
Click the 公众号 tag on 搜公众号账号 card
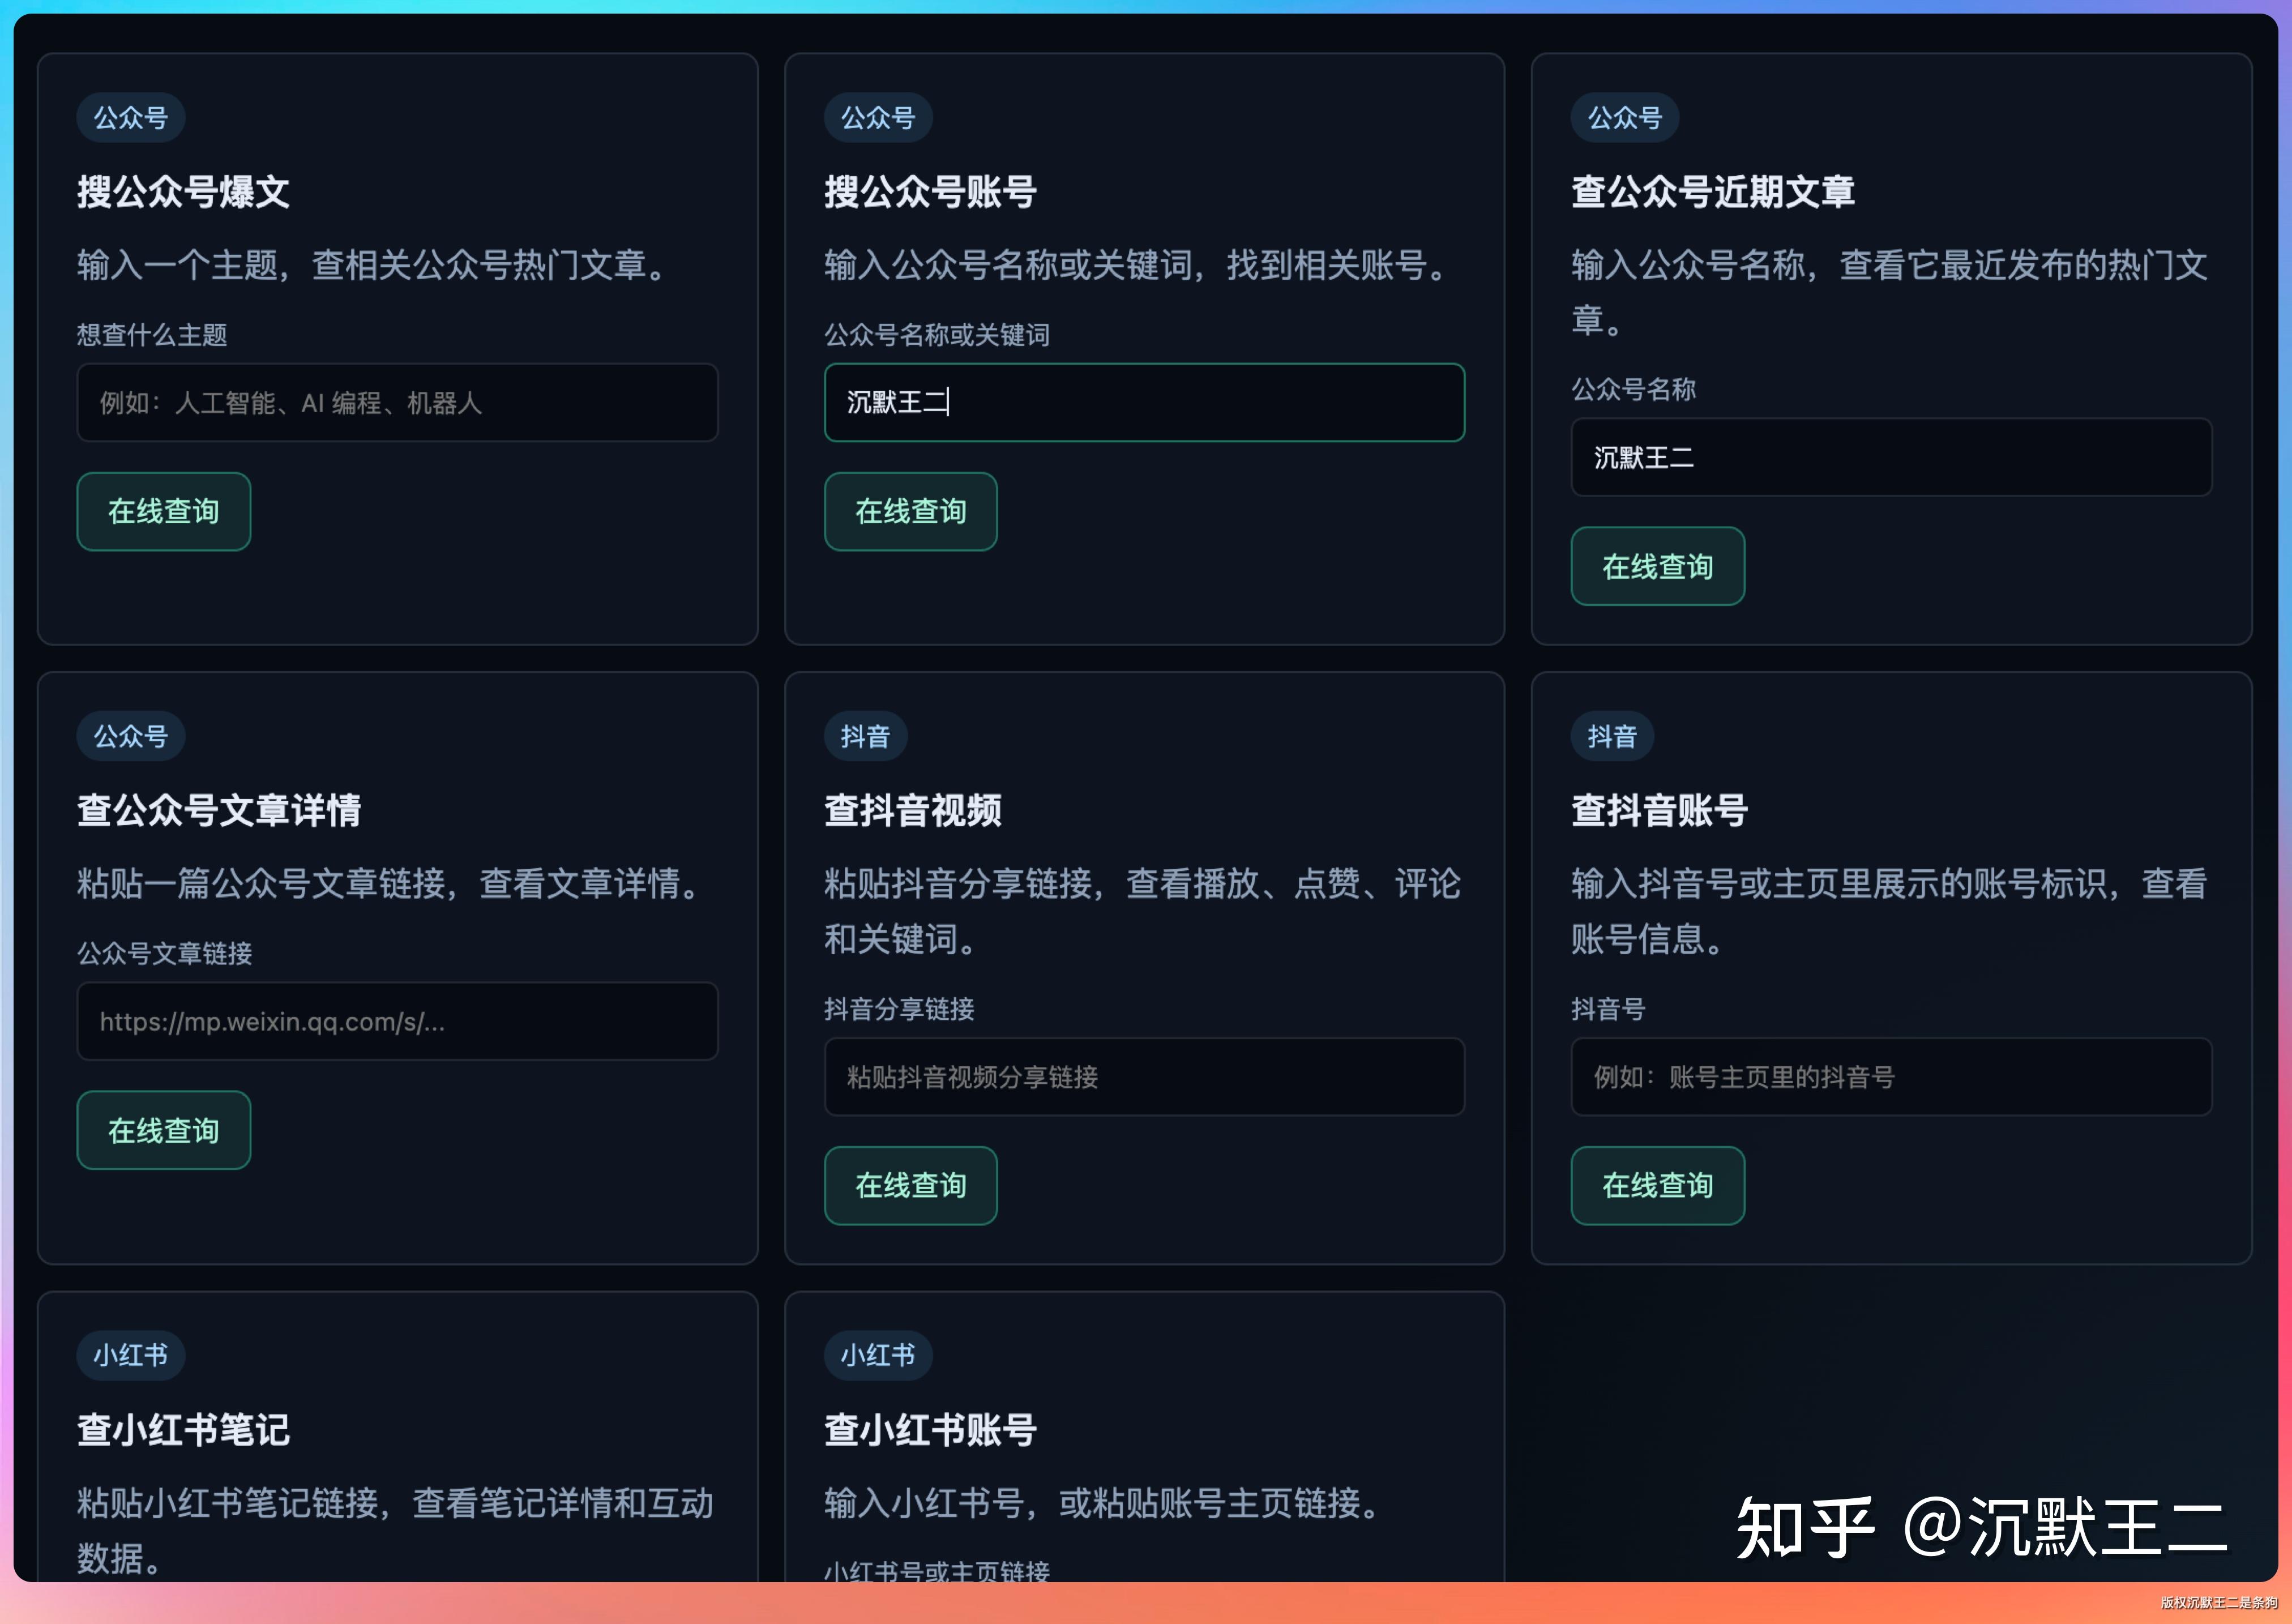878,118
